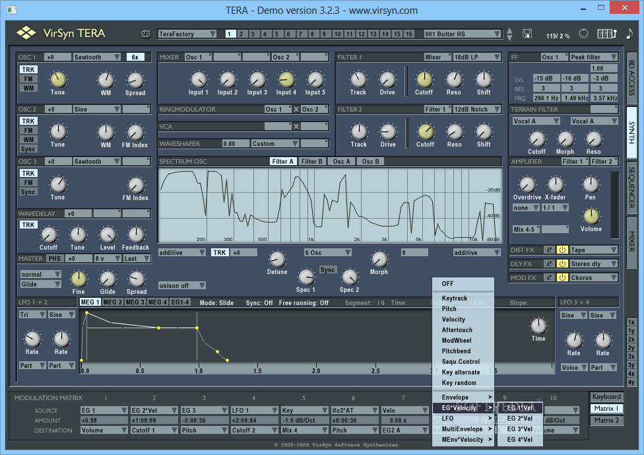Open OSC 1 Sawtooth waveform dropdown
The height and width of the screenshot is (455, 644).
[97, 57]
